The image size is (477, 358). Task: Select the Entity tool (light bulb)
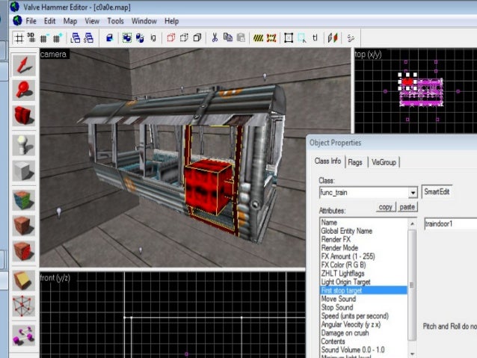[x=23, y=143]
